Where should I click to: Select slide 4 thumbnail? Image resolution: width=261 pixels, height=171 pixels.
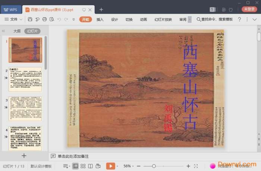(25, 138)
